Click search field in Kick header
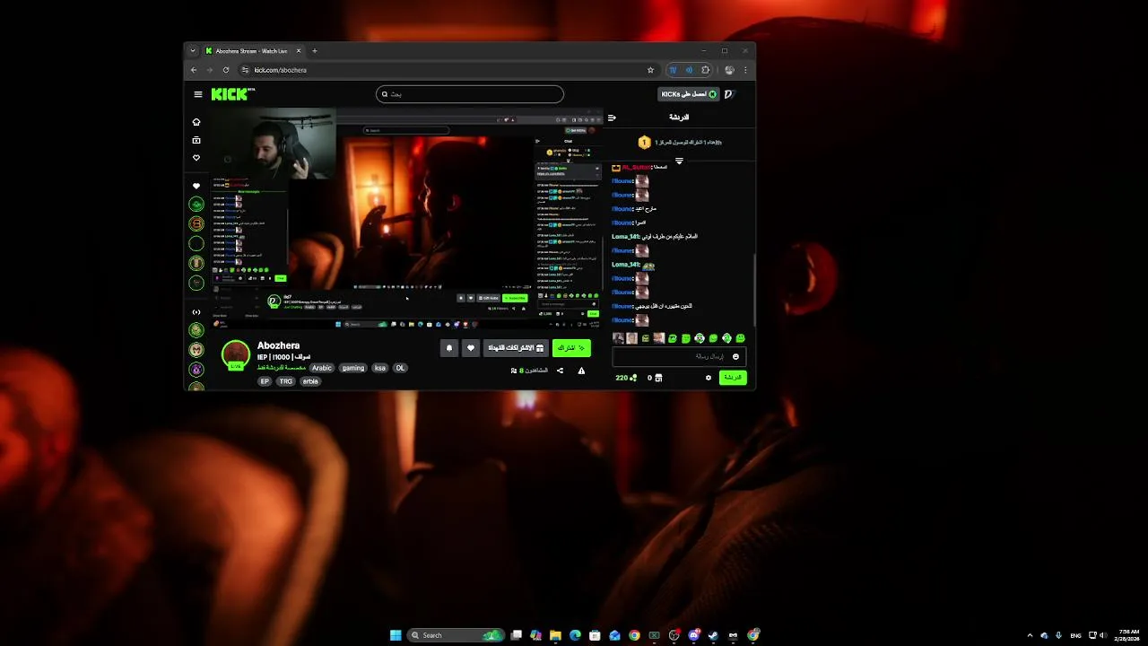The width and height of the screenshot is (1148, 646). [470, 94]
